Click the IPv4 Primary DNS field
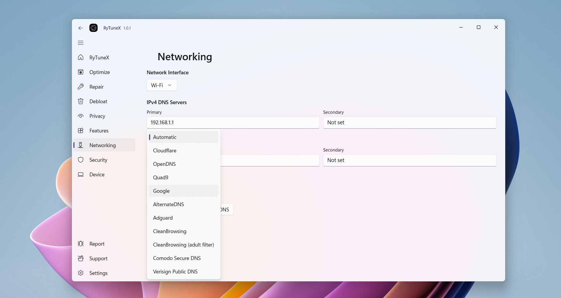 pos(233,123)
